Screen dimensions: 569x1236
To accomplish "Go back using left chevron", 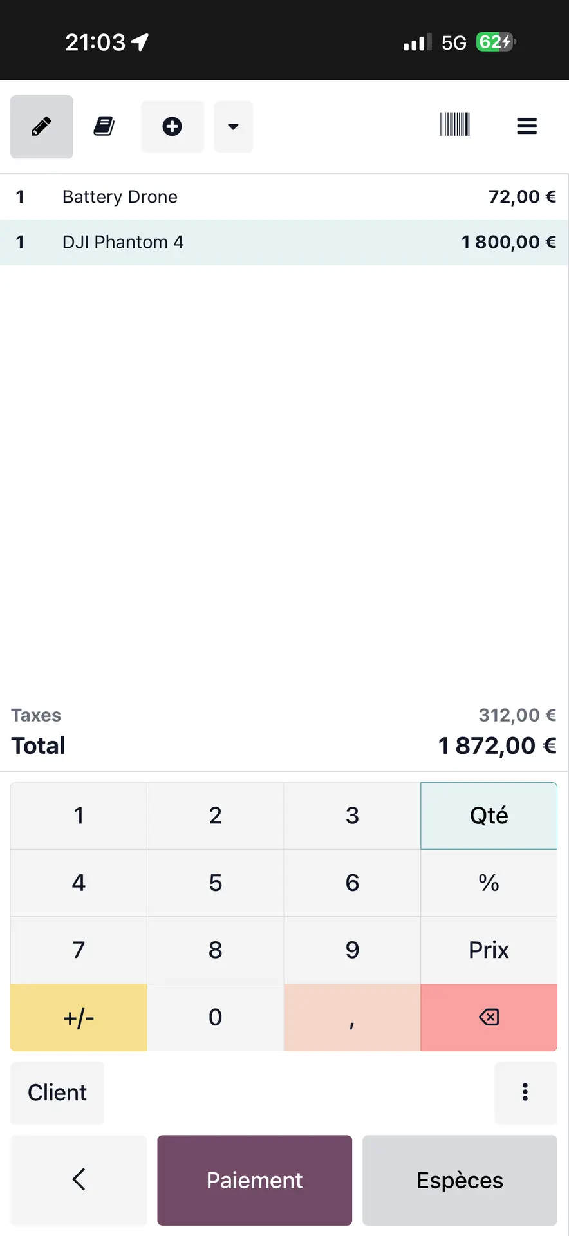I will click(x=79, y=1179).
